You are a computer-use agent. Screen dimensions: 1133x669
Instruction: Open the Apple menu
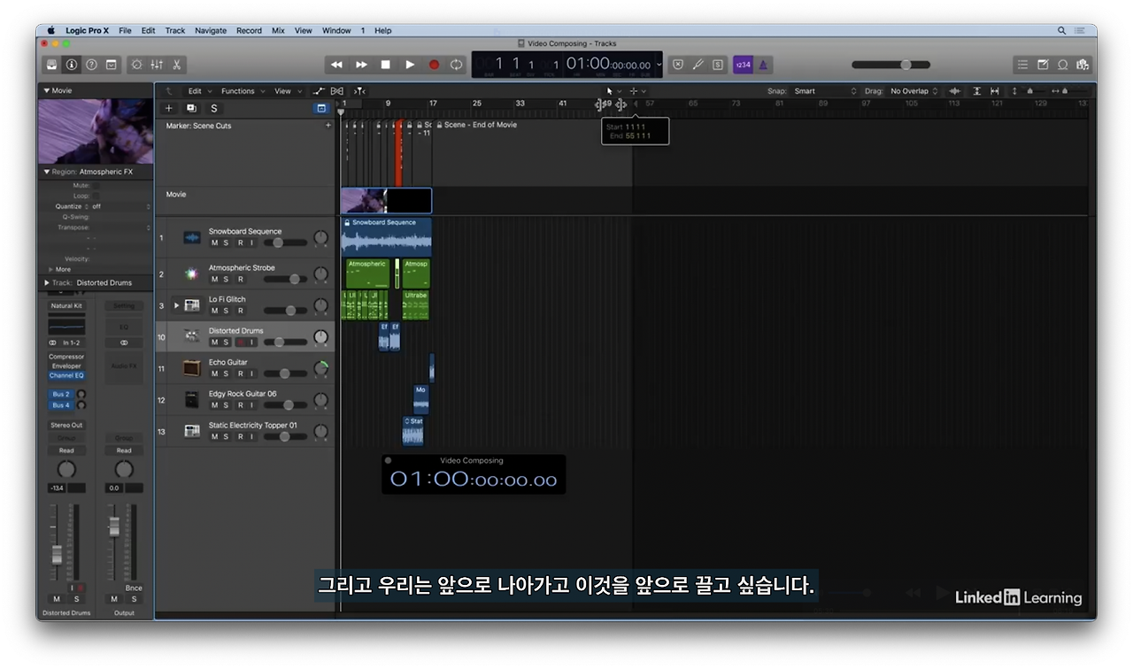51,30
